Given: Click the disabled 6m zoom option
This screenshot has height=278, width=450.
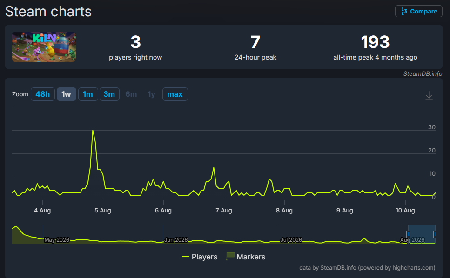Looking at the screenshot, I should point(131,94).
